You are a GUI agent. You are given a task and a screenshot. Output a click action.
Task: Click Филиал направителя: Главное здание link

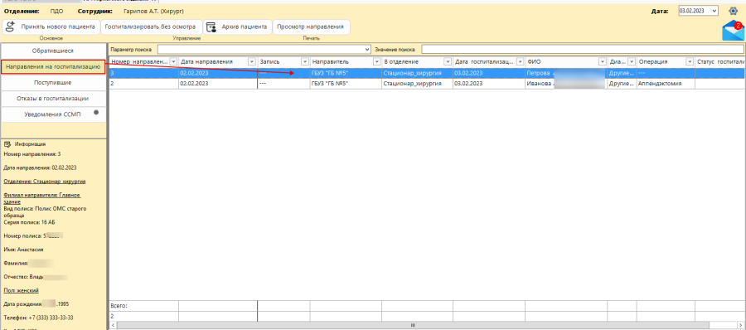pyautogui.click(x=42, y=198)
